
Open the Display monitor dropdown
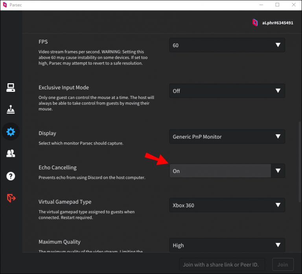[227, 137]
